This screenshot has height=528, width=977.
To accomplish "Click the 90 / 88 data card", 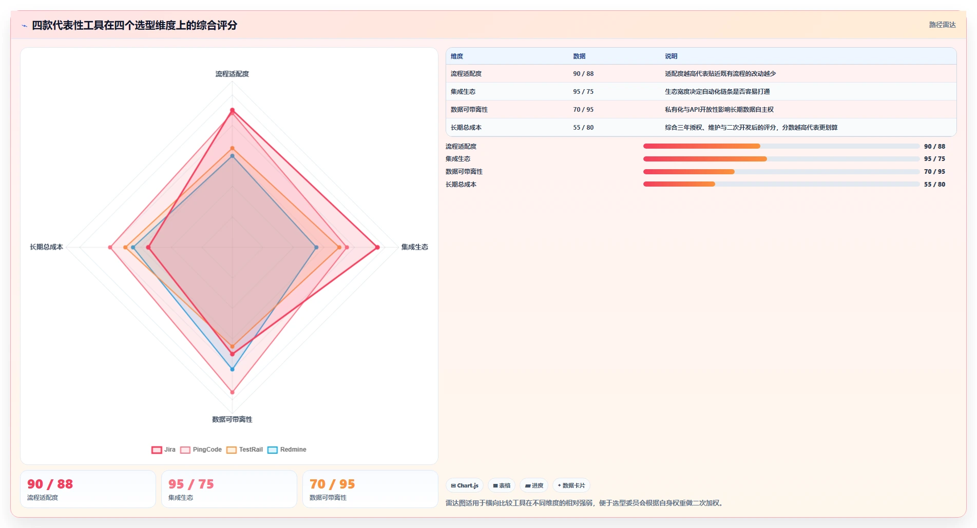I will pyautogui.click(x=88, y=489).
